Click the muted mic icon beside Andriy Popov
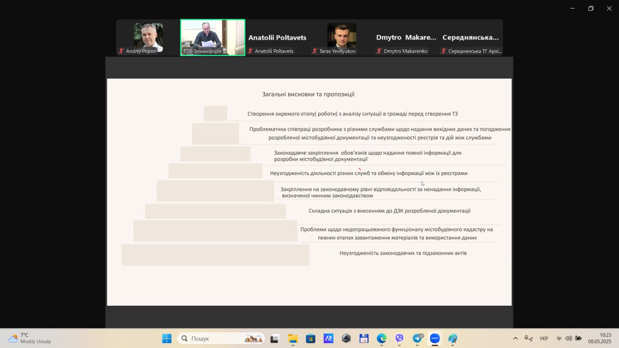619x348 pixels. coord(121,51)
